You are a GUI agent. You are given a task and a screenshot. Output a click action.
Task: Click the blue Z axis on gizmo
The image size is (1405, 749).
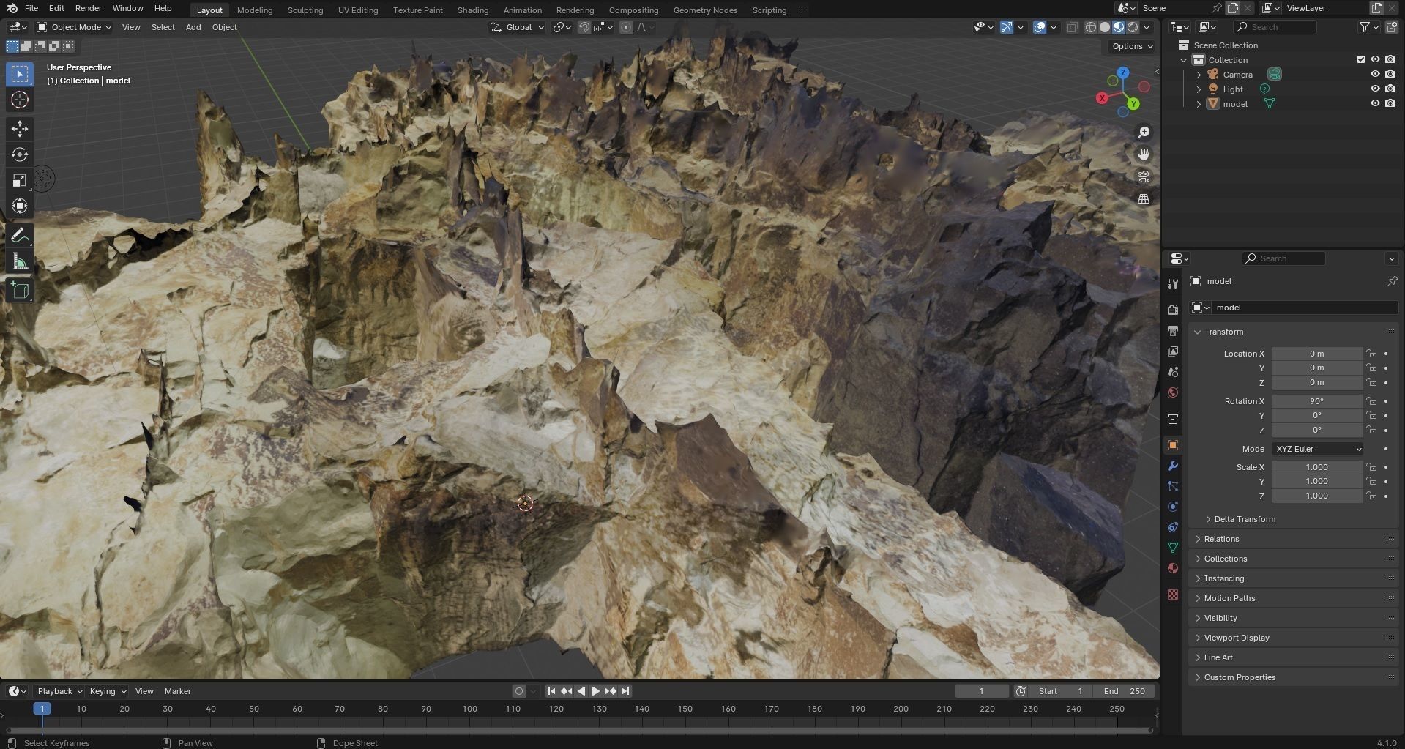[x=1123, y=73]
